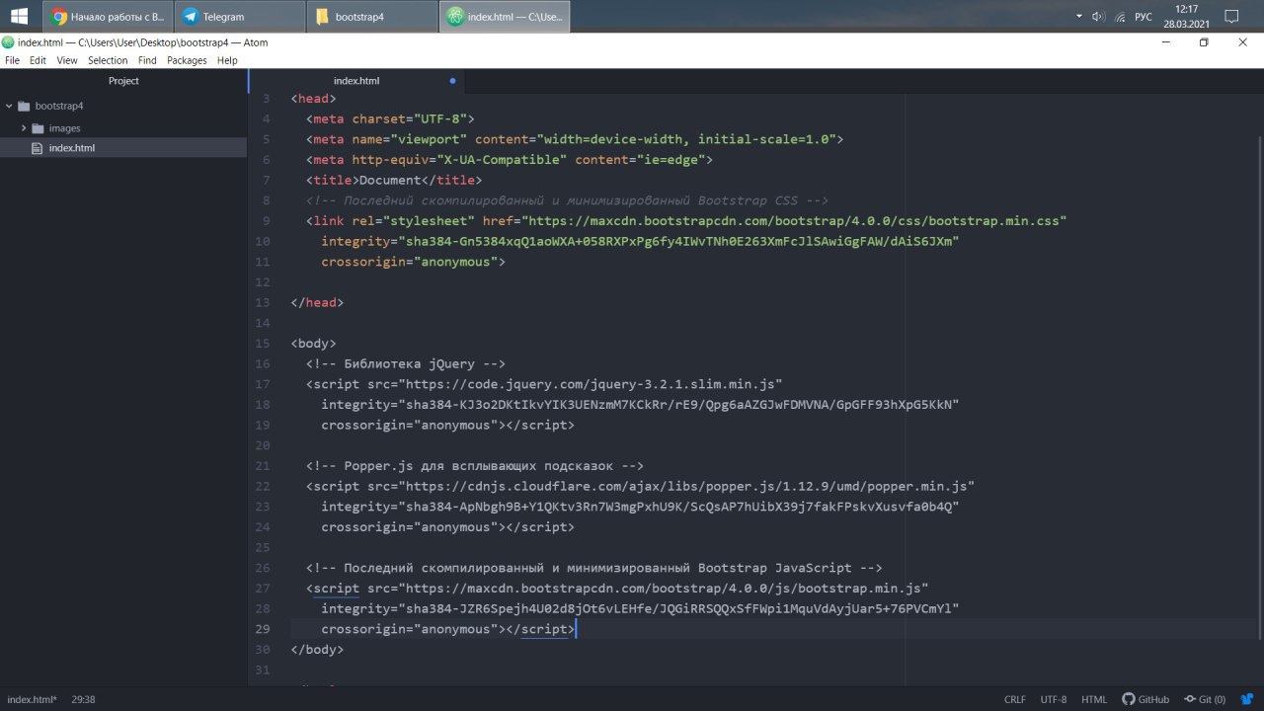Click the index.html file icon in tree
The height and width of the screenshot is (711, 1264).
38,148
